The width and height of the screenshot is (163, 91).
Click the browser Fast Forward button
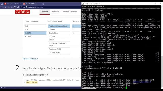[11, 7]
